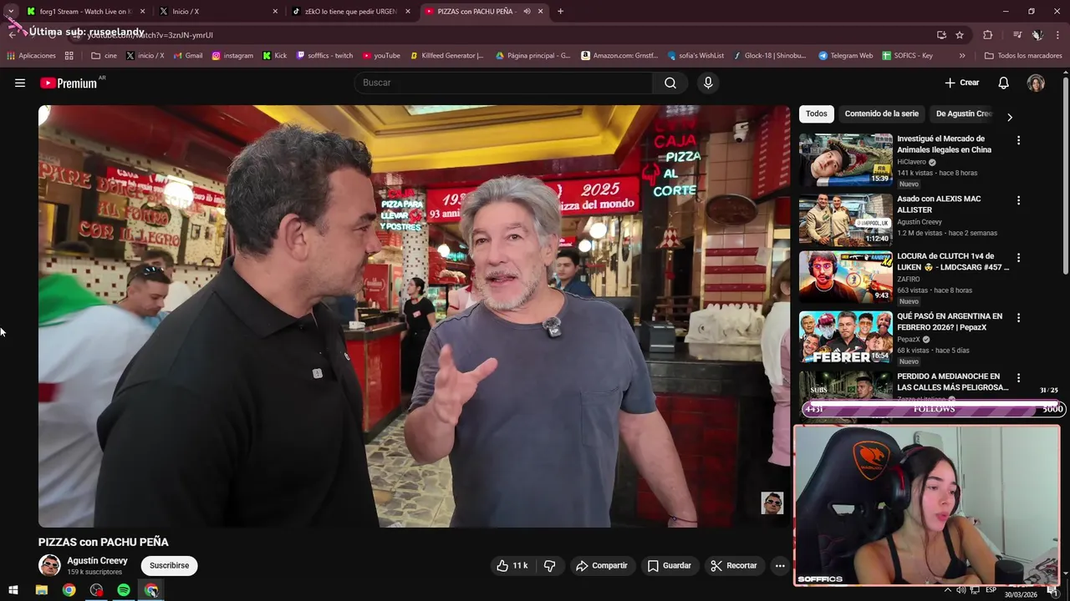
Task: Open QUÉ PASÓ EN ARGENTINA video title
Action: click(950, 321)
